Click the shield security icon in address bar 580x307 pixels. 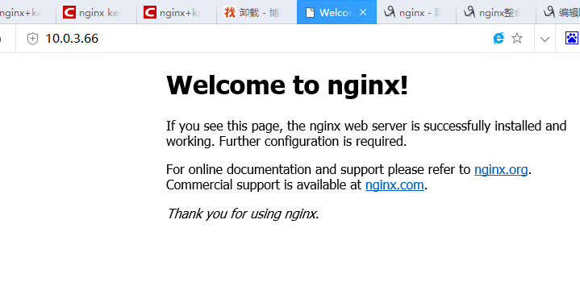(x=32, y=39)
